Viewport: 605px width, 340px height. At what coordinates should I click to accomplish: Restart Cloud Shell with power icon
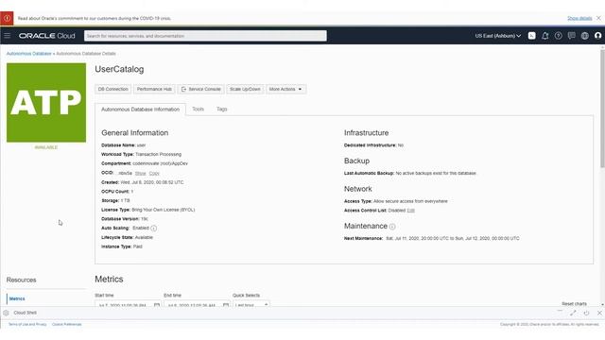586,313
